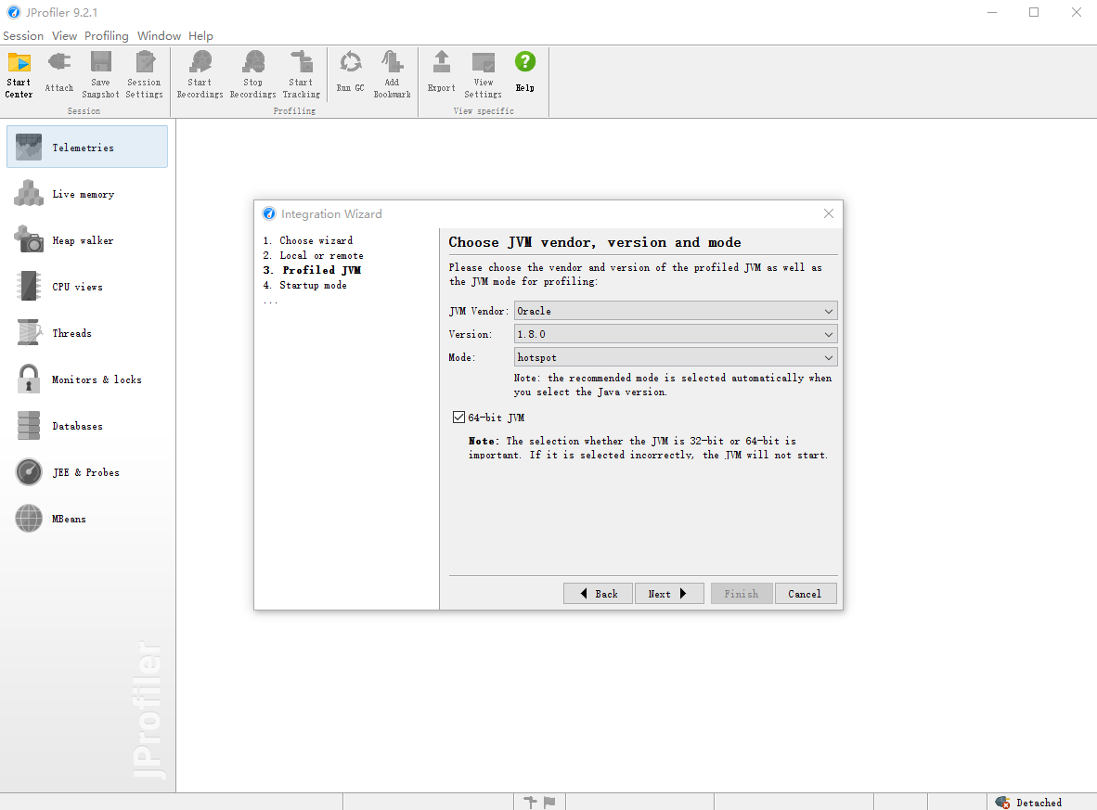This screenshot has width=1097, height=810.
Task: Maximize the JProfiler window
Action: click(x=1034, y=12)
